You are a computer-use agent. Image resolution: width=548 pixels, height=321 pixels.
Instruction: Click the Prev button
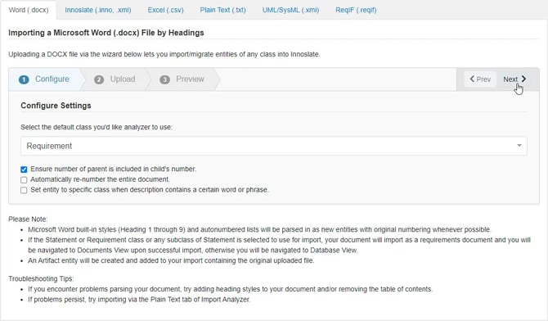pos(480,79)
